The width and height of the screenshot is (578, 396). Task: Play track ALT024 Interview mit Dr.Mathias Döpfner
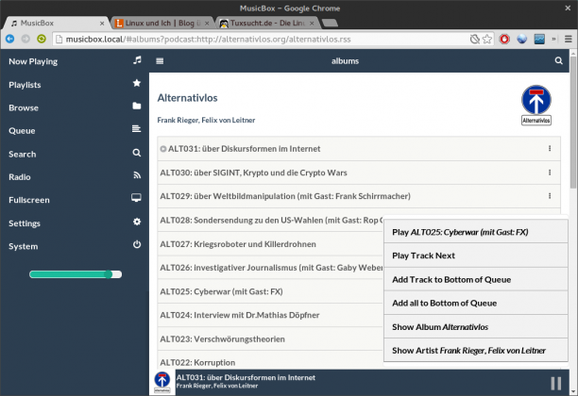click(252, 315)
